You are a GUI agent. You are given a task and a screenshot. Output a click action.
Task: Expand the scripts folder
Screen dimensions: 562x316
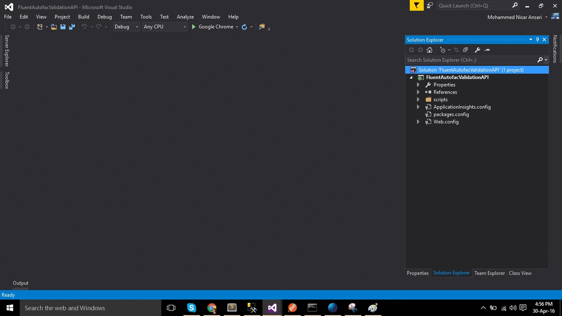(418, 100)
